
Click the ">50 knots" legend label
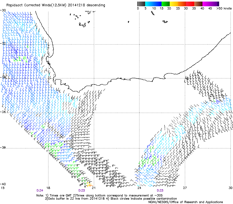pos(224,8)
